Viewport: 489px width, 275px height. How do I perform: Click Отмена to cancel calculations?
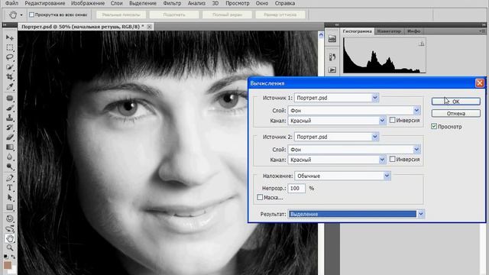click(455, 114)
